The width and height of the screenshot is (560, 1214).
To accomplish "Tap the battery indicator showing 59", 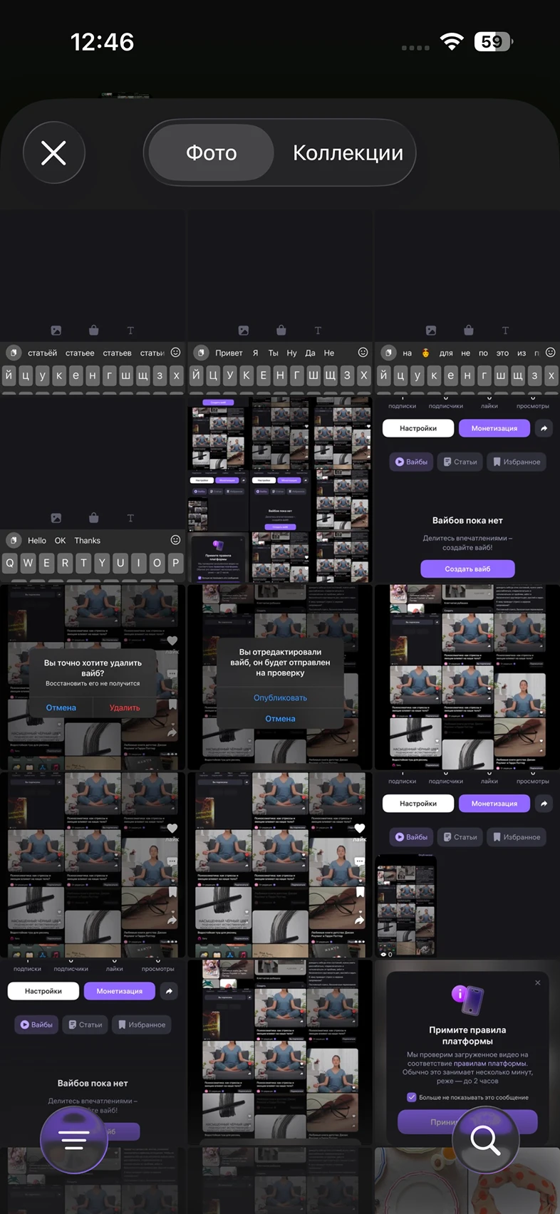I will coord(493,41).
